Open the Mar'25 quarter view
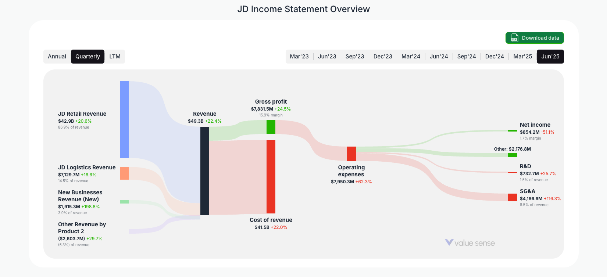The width and height of the screenshot is (607, 277). point(522,56)
